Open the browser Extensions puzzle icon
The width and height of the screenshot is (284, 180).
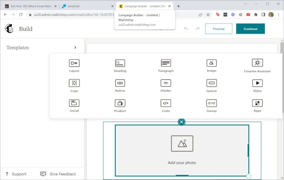[x=256, y=15]
